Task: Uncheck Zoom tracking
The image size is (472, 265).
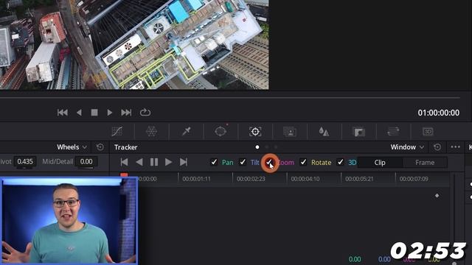Action: pyautogui.click(x=269, y=163)
